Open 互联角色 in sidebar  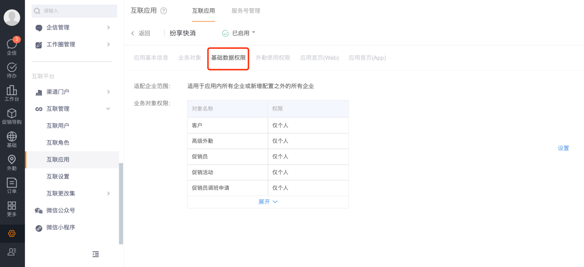pos(58,143)
